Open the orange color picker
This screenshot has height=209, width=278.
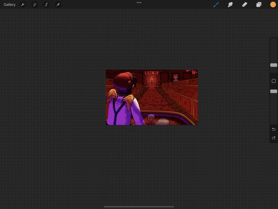[273, 5]
